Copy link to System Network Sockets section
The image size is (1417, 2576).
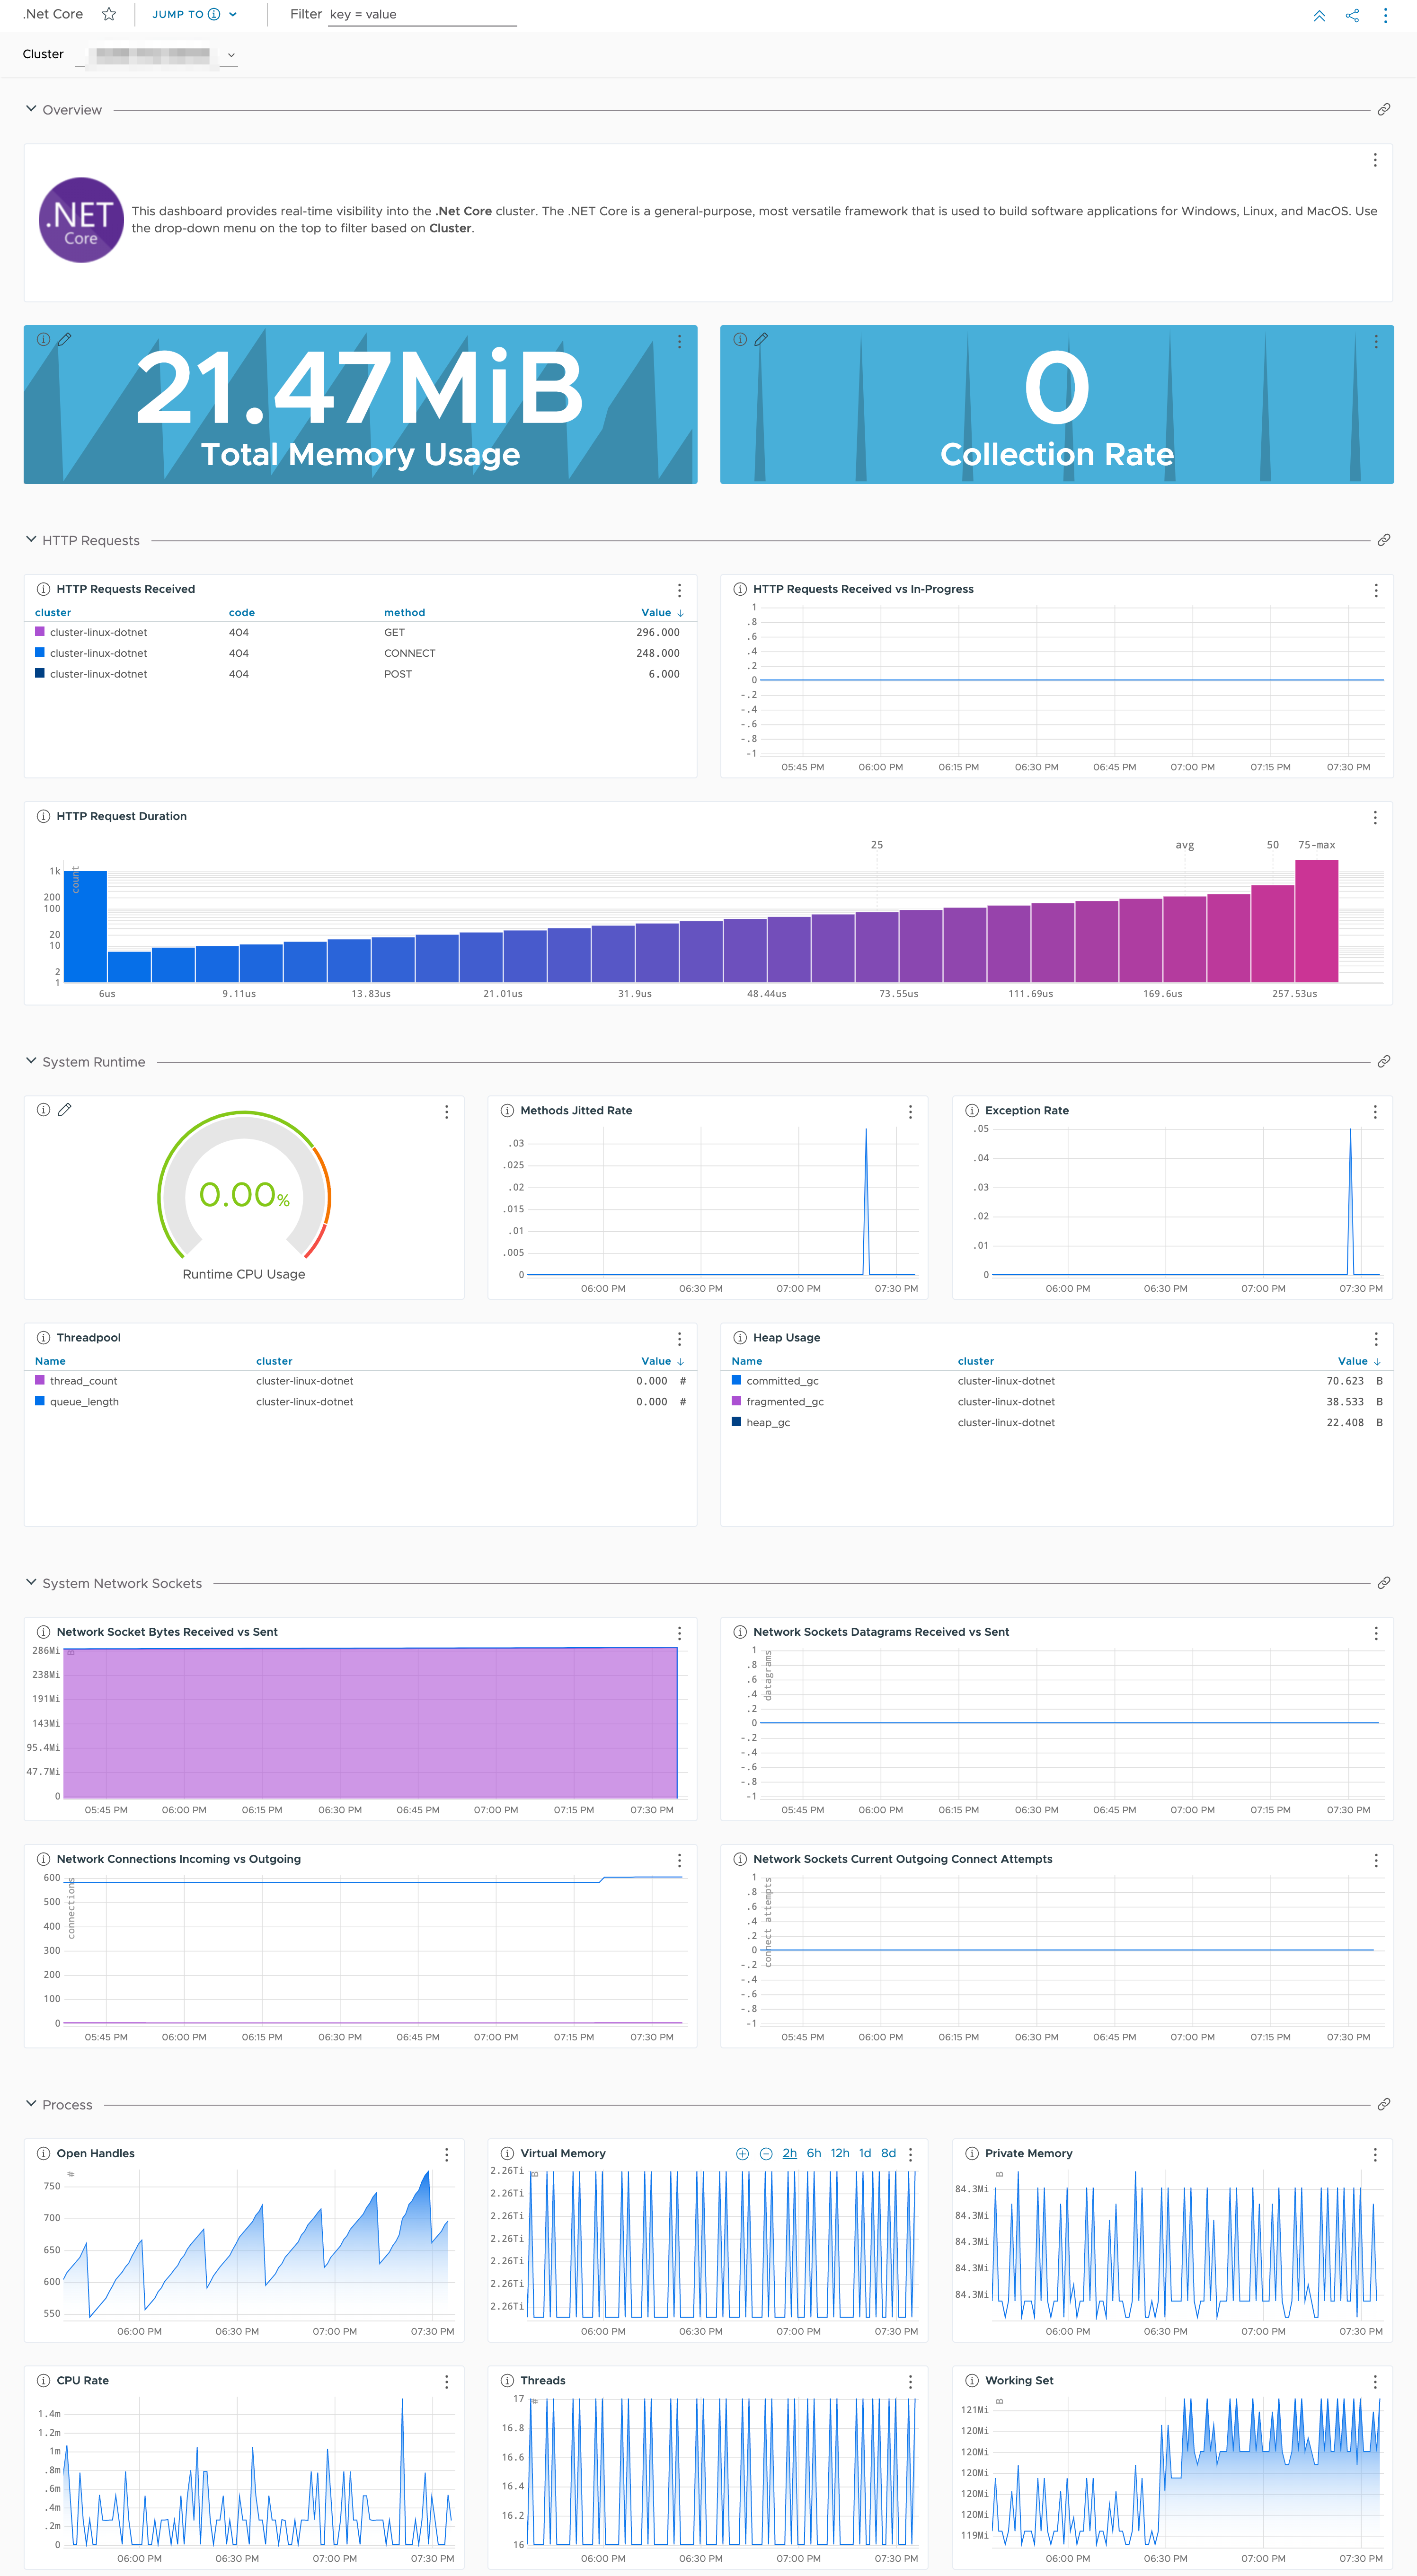click(1383, 1583)
